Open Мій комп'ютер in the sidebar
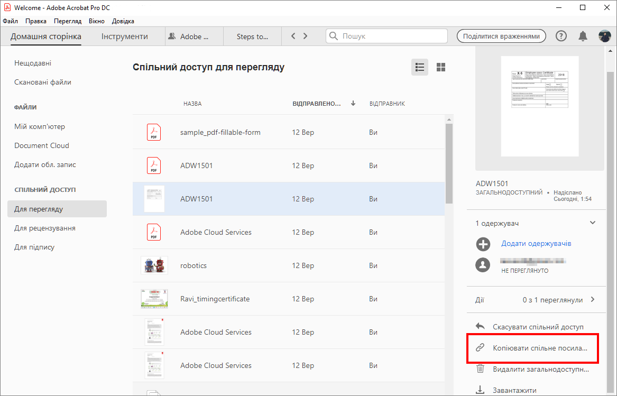 pyautogui.click(x=39, y=126)
